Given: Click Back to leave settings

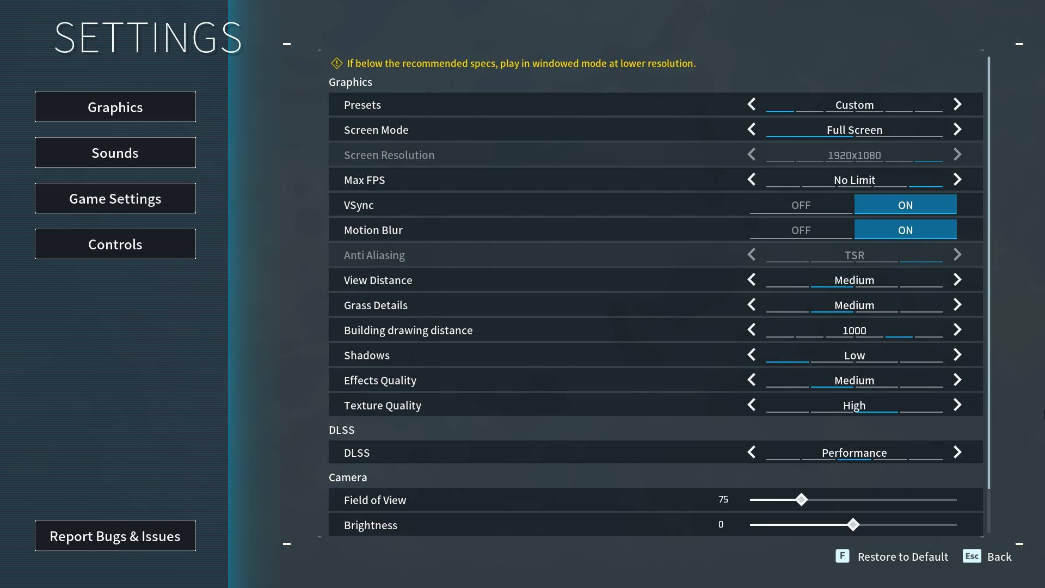Looking at the screenshot, I should coord(999,556).
